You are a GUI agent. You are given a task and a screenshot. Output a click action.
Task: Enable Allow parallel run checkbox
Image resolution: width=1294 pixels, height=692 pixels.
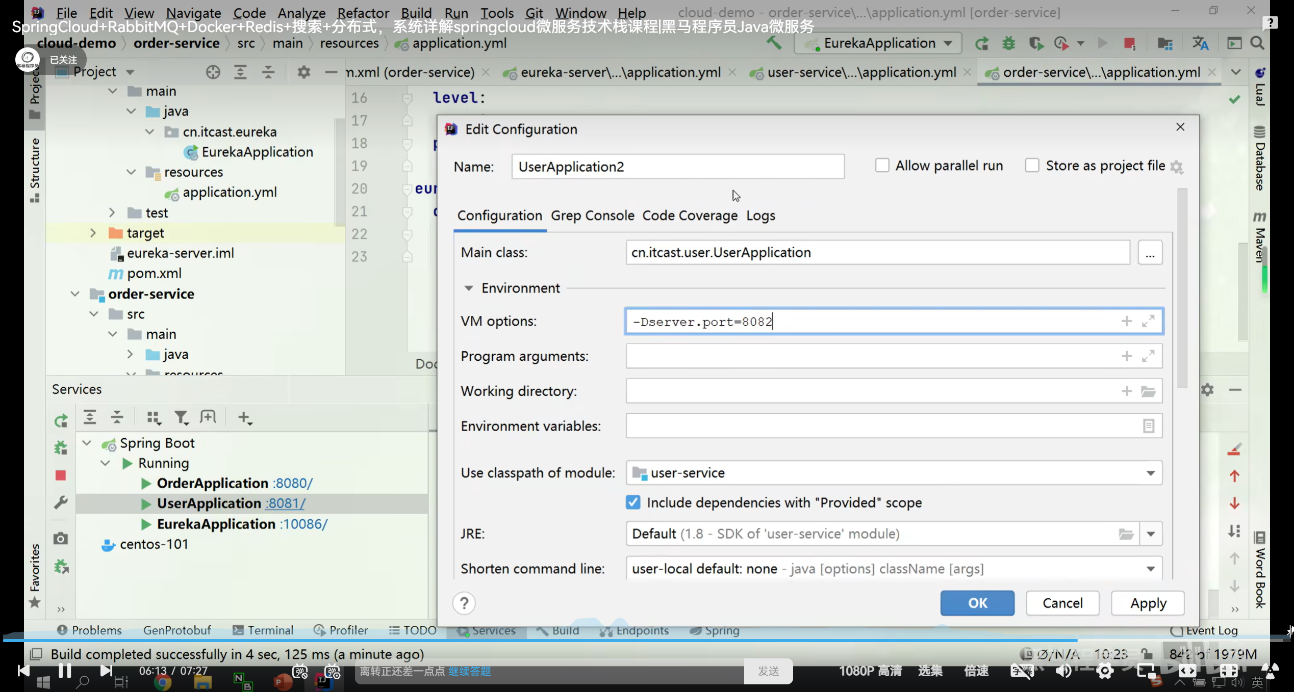pyautogui.click(x=882, y=166)
